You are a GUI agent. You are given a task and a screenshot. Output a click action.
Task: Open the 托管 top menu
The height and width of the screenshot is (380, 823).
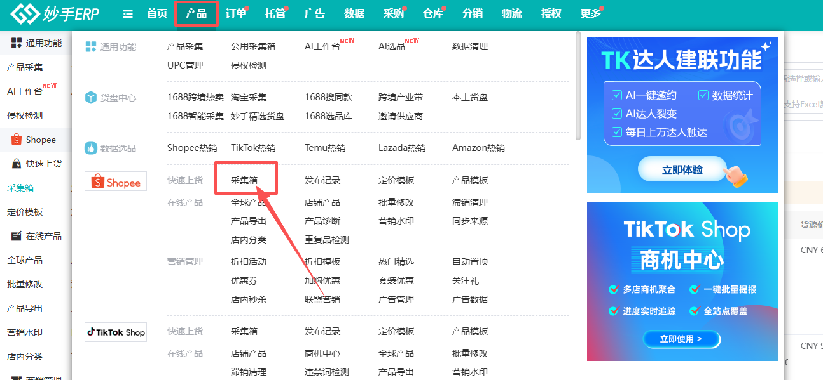click(x=275, y=14)
